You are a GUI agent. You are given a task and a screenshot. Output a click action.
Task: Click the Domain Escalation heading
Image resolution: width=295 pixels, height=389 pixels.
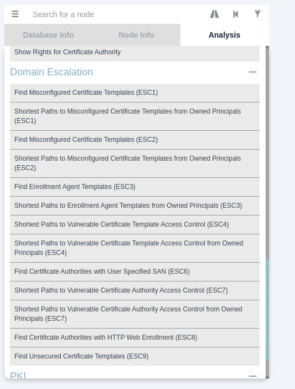click(51, 72)
